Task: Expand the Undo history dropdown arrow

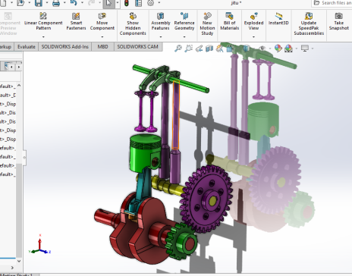Action: click(82, 2)
